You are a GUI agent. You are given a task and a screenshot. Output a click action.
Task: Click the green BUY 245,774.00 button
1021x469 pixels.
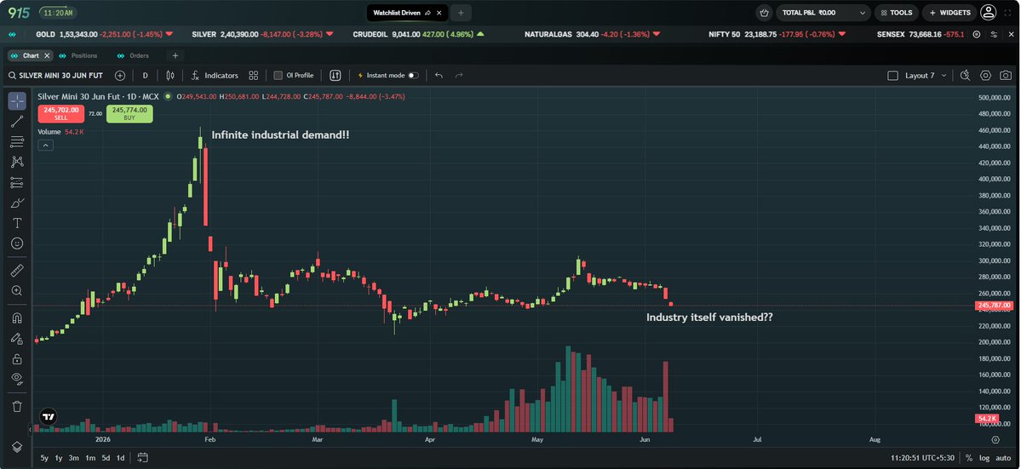(130, 114)
